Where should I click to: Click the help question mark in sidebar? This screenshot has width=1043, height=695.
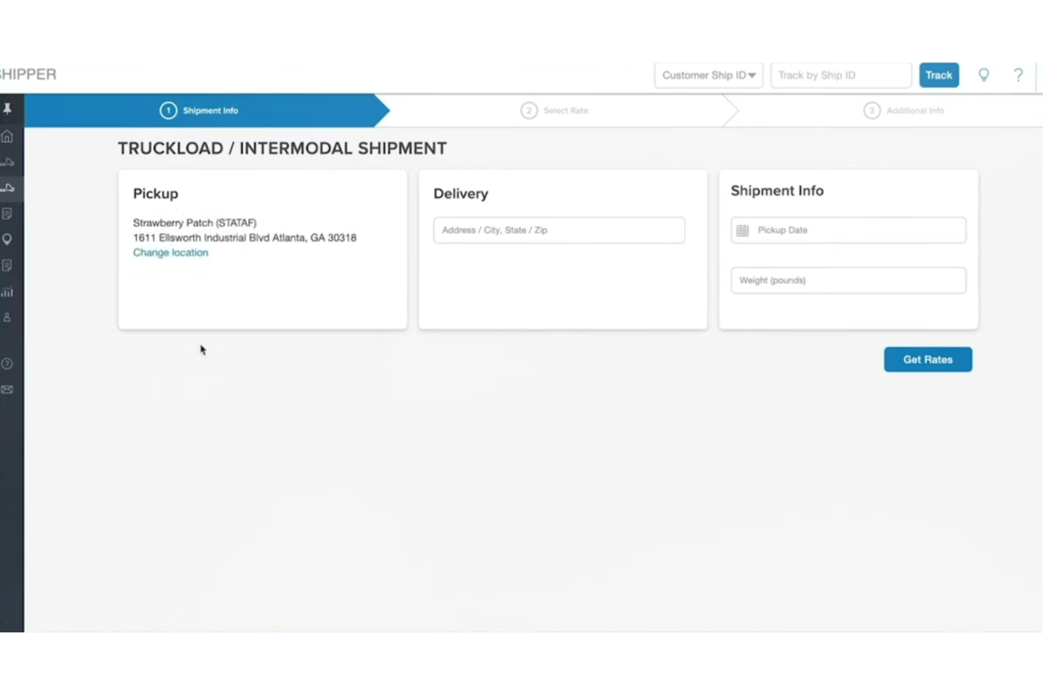tap(8, 363)
